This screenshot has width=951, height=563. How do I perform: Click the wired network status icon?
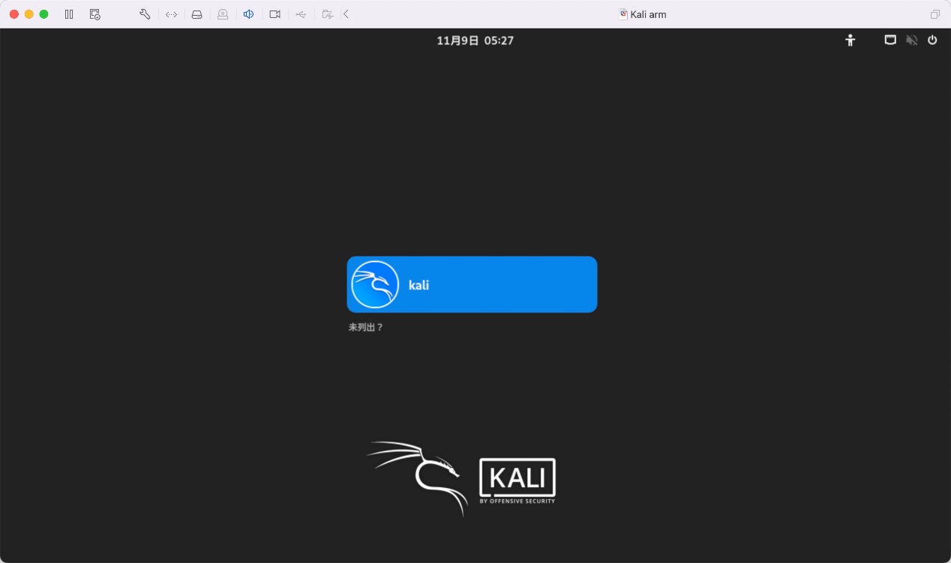[890, 40]
